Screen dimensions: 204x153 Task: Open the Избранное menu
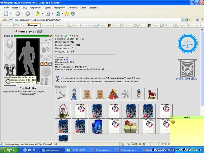click(x=35, y=7)
